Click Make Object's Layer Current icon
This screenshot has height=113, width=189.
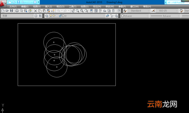[107, 16]
